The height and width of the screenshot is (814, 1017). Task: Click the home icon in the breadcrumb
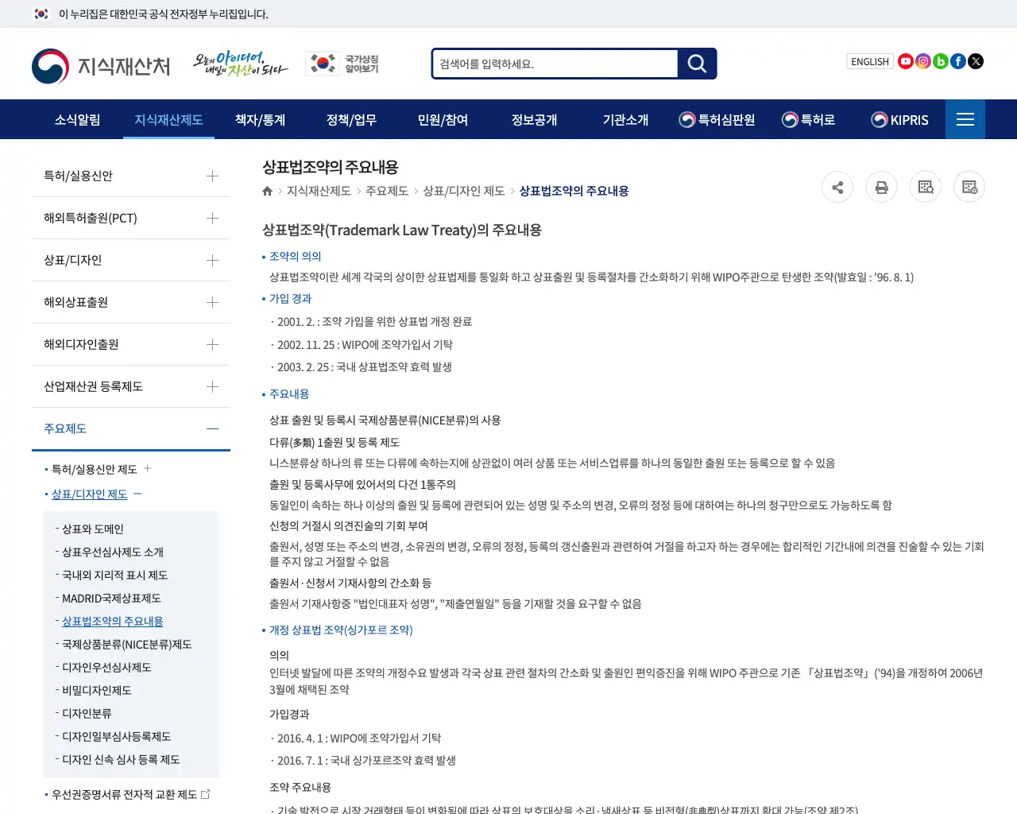tap(267, 191)
